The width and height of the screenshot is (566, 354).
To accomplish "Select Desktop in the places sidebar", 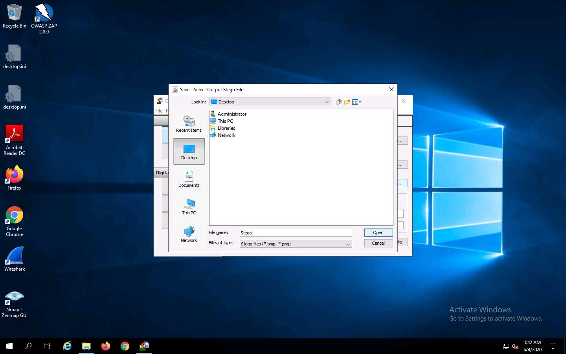I will pyautogui.click(x=189, y=151).
